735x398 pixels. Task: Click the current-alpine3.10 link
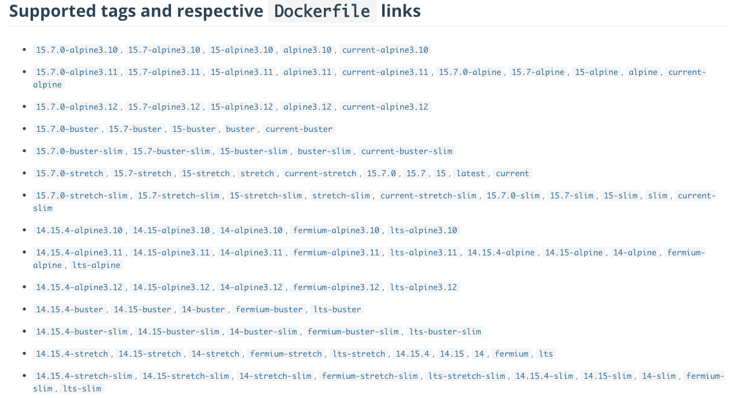(x=386, y=50)
